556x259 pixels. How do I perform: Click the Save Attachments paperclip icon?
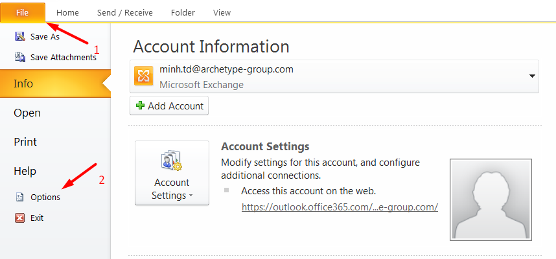pos(20,57)
